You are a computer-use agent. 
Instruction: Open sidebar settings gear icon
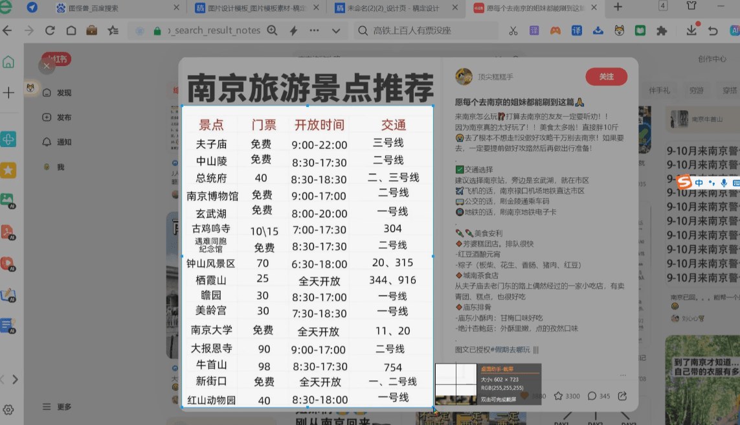coord(8,409)
